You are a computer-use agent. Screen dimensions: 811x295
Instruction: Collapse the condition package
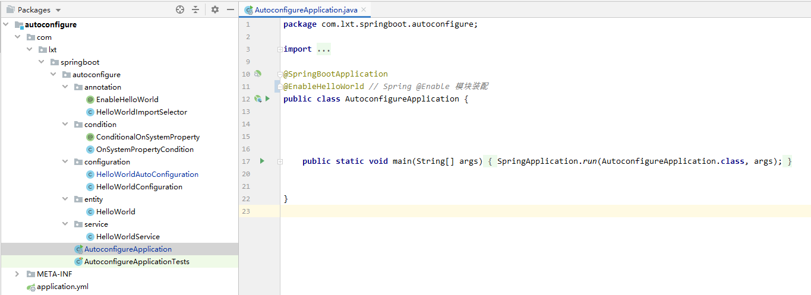click(65, 124)
